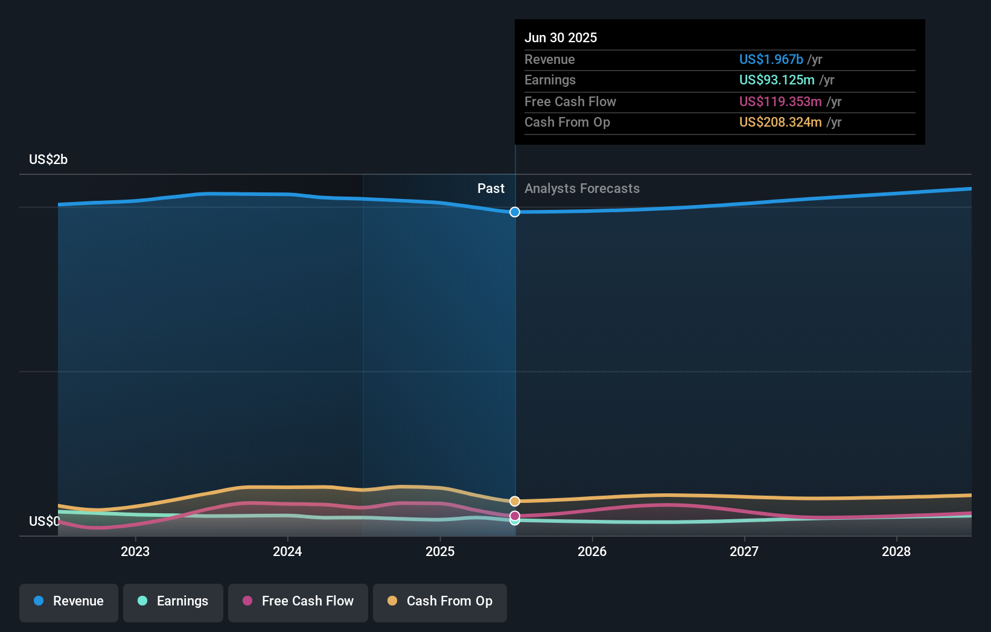
Task: Select the Earnings marker below the pink marker
Action: 514,521
